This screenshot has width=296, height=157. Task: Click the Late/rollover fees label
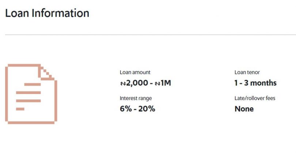[255, 98]
